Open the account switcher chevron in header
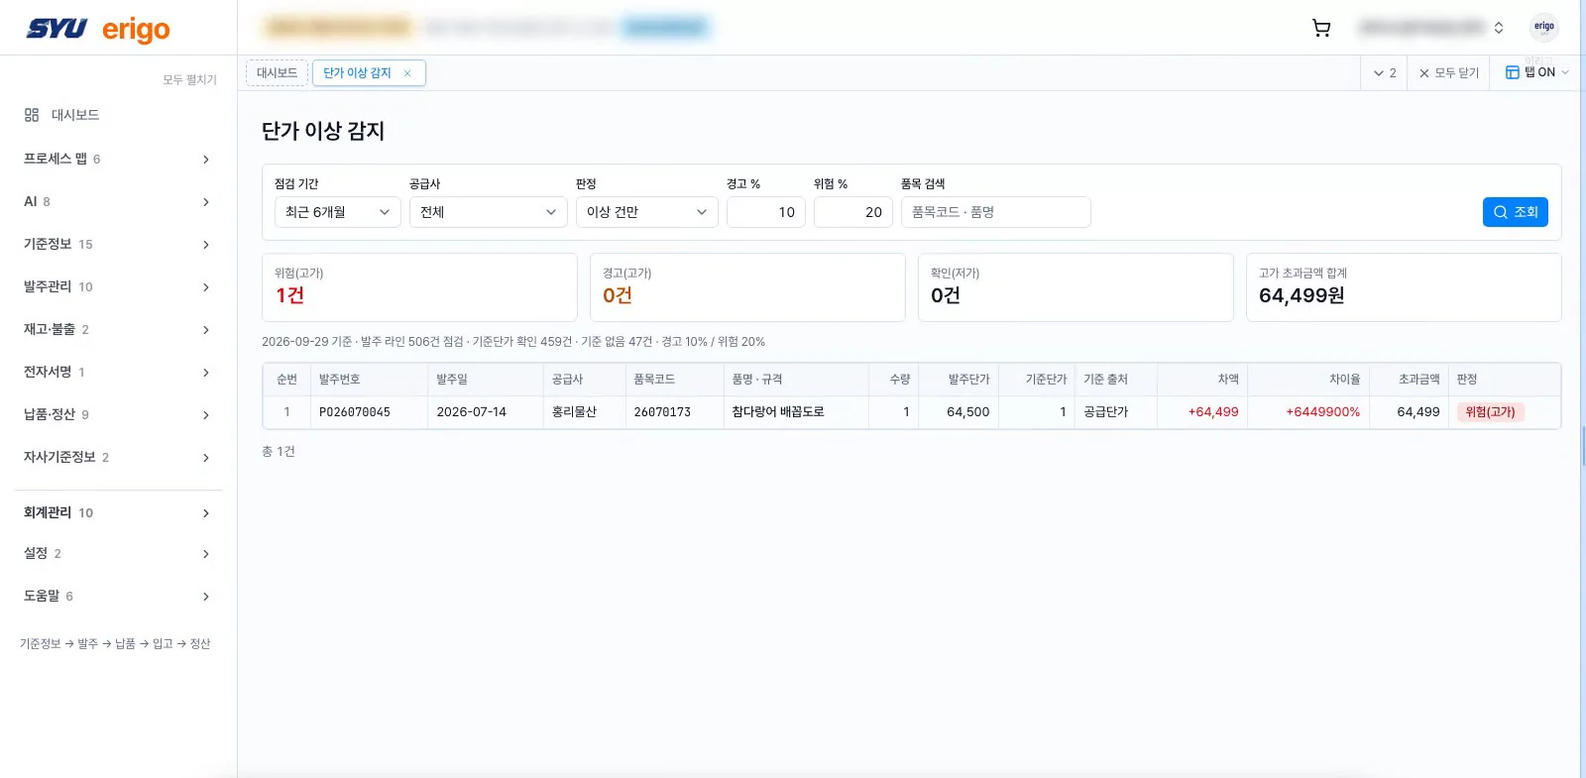 (1499, 28)
